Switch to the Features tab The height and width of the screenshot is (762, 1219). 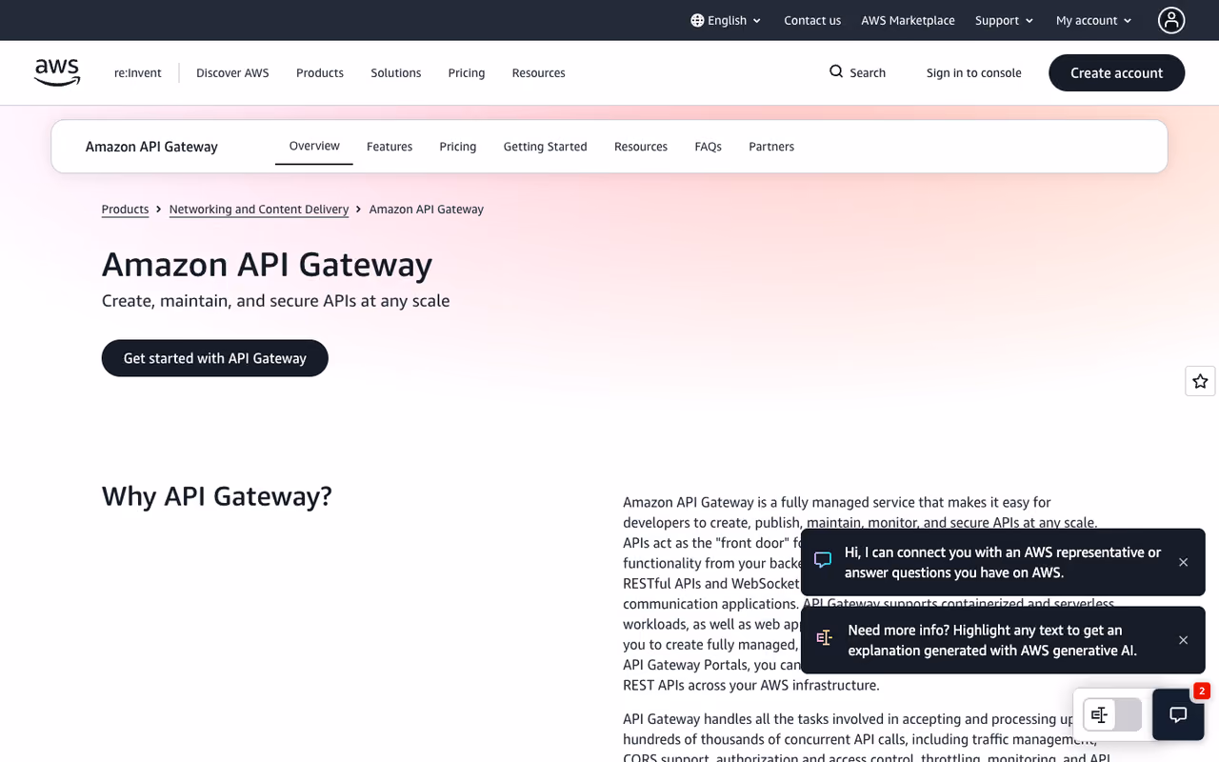click(390, 147)
